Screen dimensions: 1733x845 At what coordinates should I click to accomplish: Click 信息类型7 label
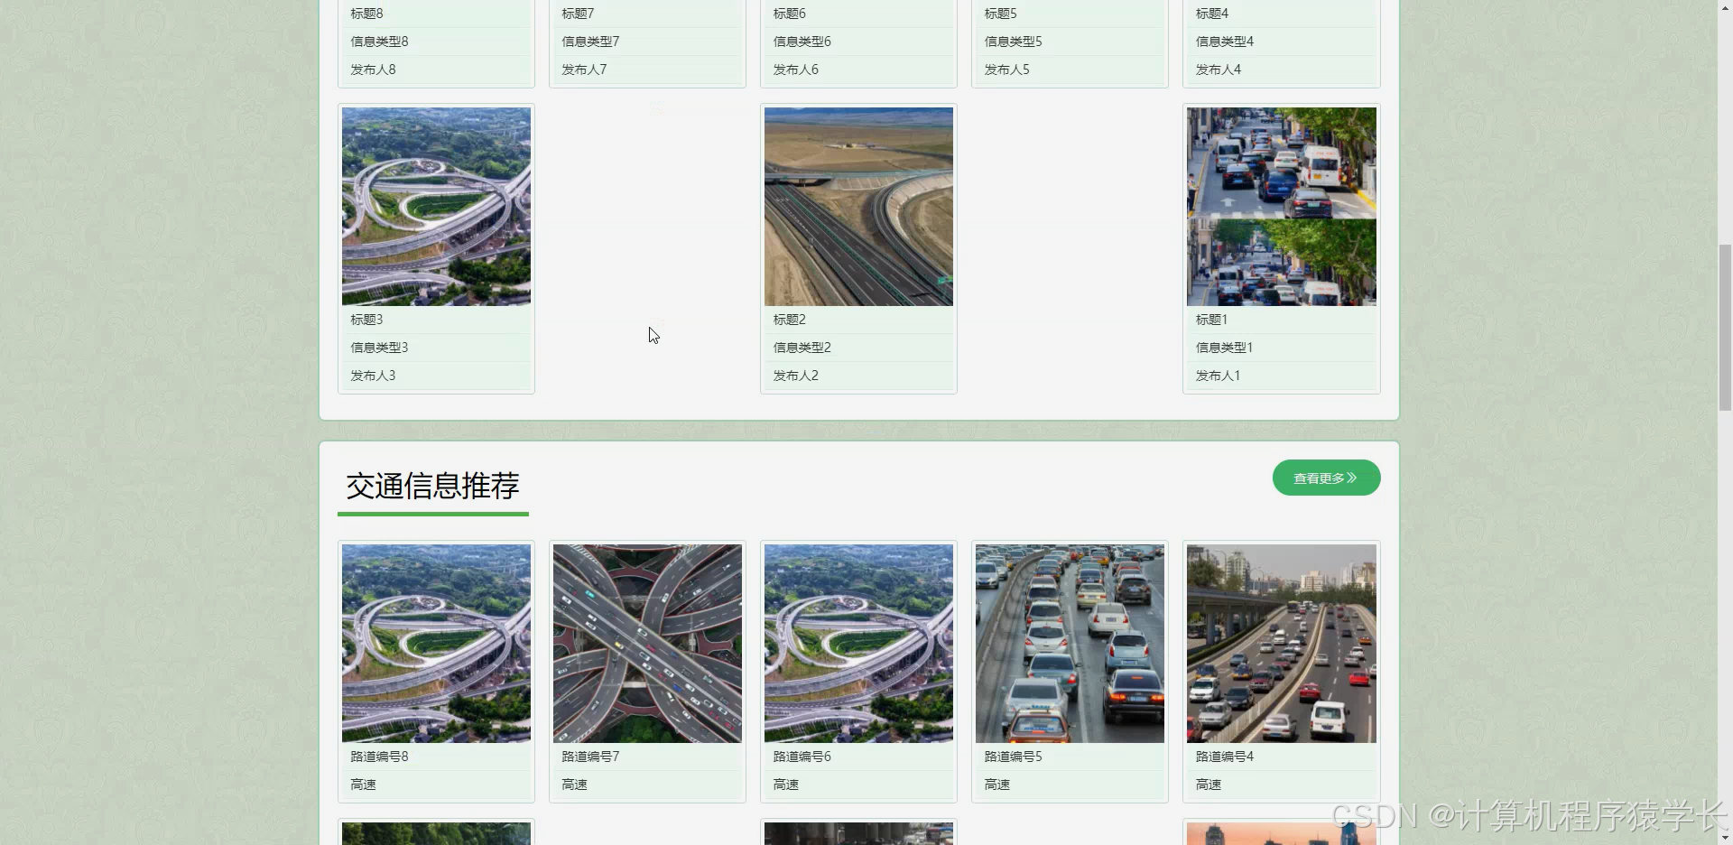(590, 42)
